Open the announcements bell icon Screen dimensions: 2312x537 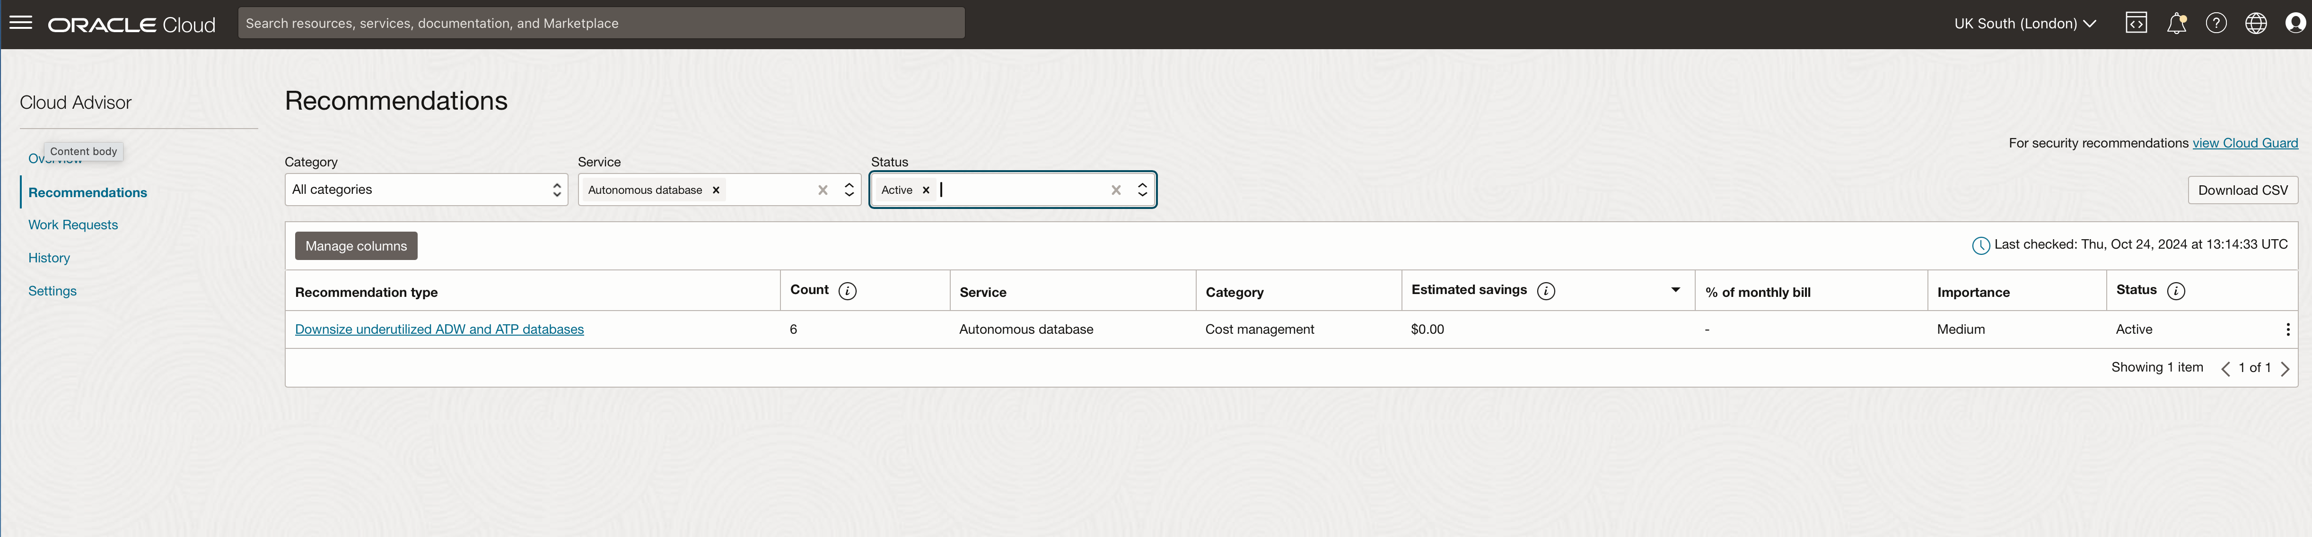[x=2176, y=24]
